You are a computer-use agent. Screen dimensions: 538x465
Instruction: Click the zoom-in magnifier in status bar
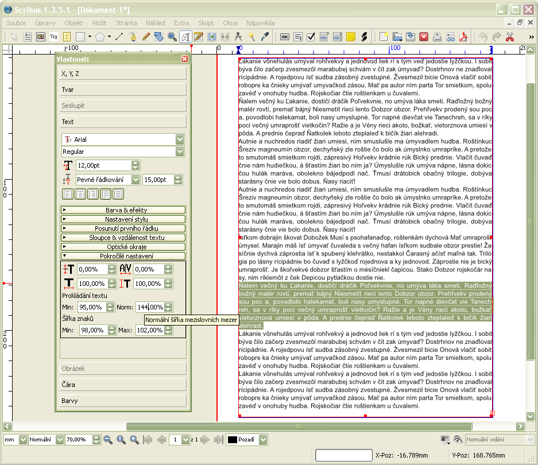click(134, 440)
